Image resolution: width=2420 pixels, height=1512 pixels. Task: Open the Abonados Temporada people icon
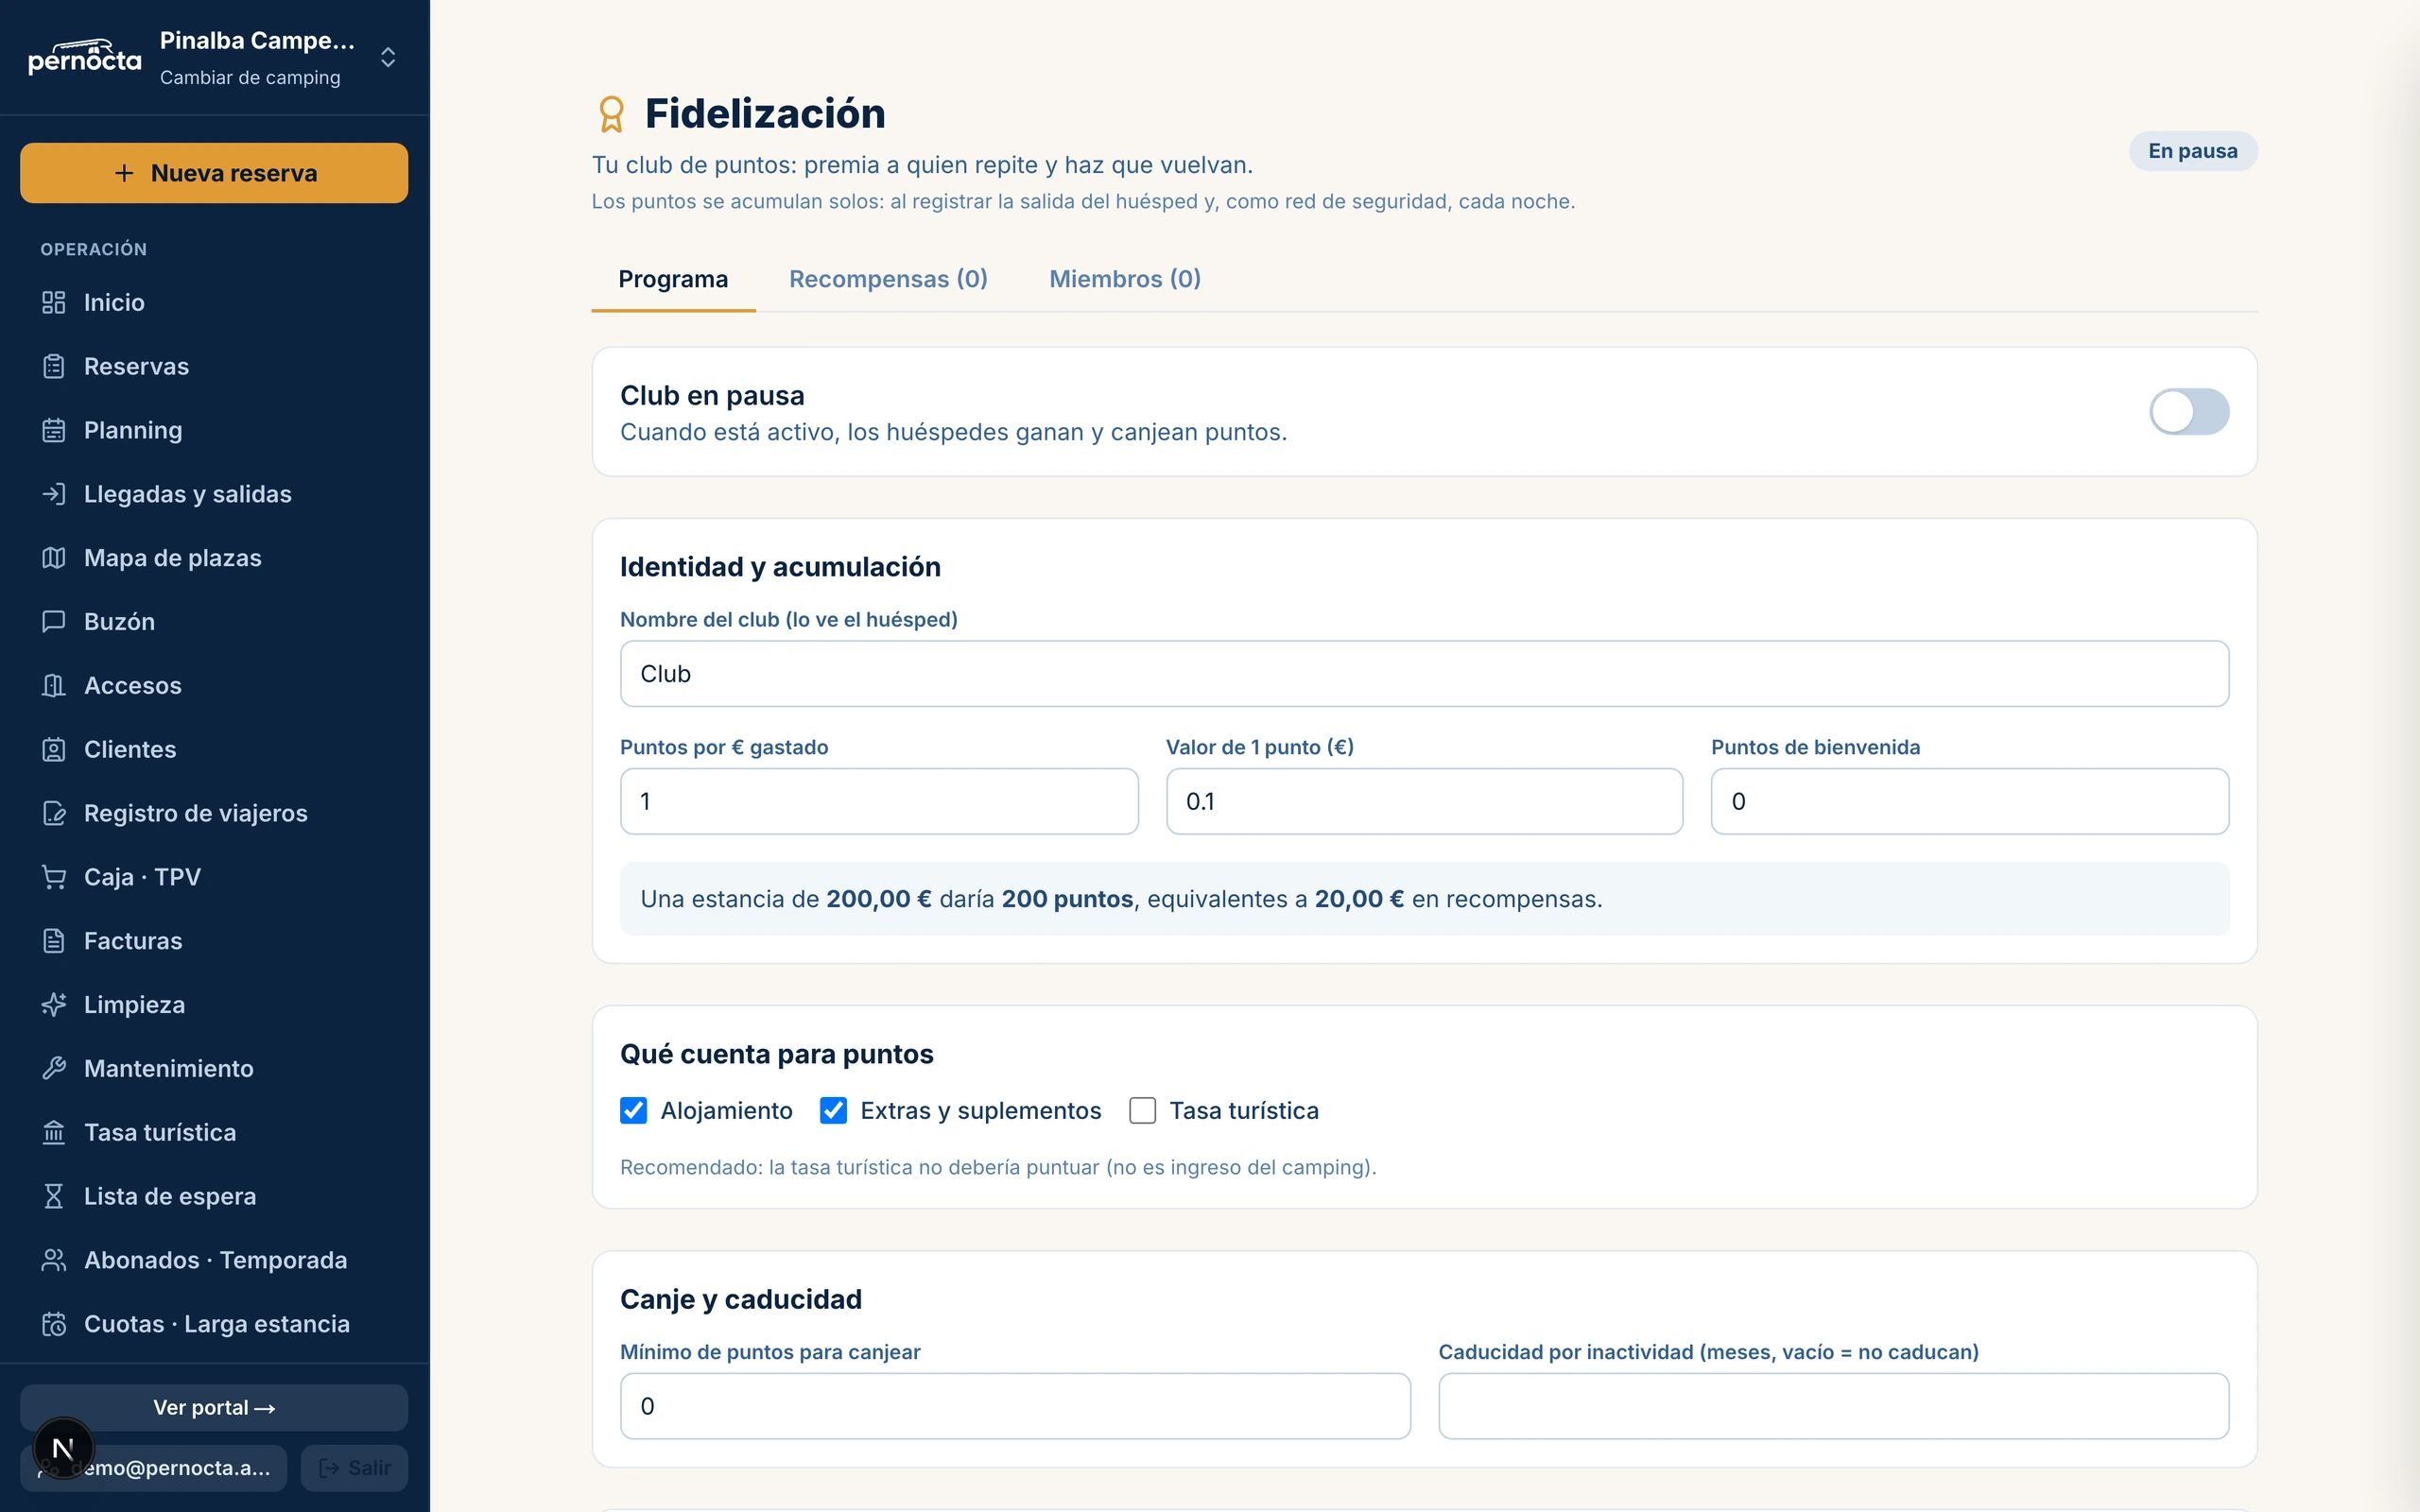54,1260
